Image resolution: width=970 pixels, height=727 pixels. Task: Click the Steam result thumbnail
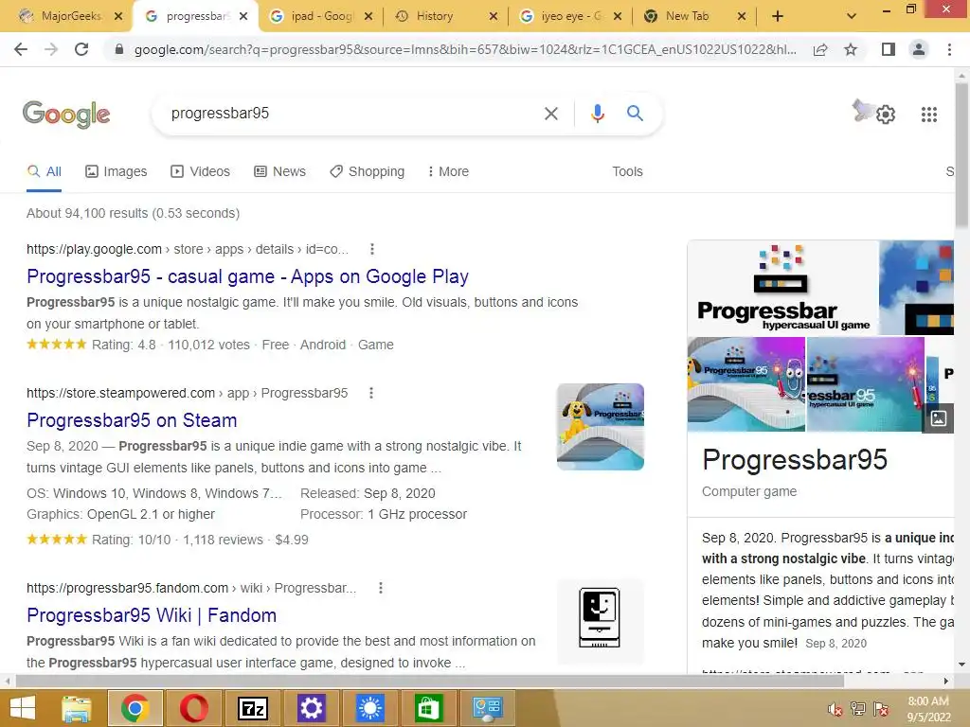pos(600,427)
